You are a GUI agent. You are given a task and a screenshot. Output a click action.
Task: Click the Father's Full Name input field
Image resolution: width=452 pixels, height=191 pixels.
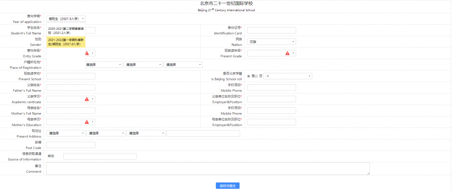click(71, 88)
